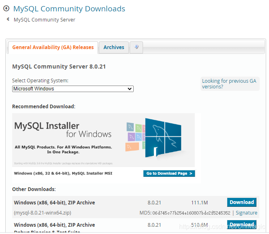Open MySQL Community Downloads heading link
Viewport: 269px width, 234px height.
point(69,9)
